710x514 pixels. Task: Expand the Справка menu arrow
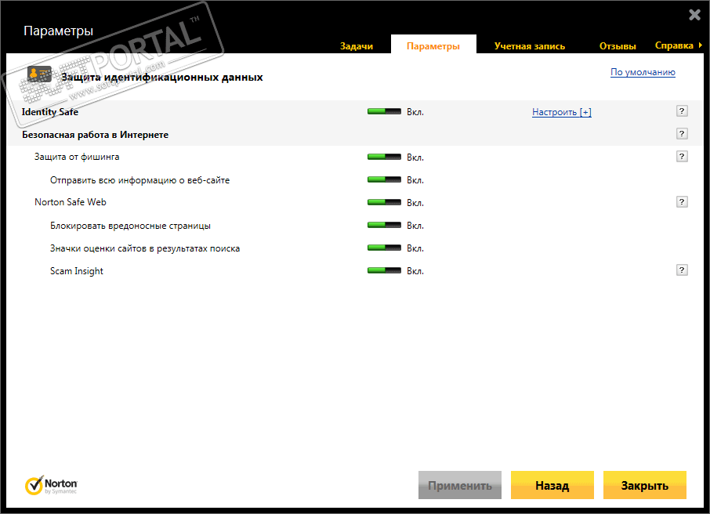coord(700,45)
